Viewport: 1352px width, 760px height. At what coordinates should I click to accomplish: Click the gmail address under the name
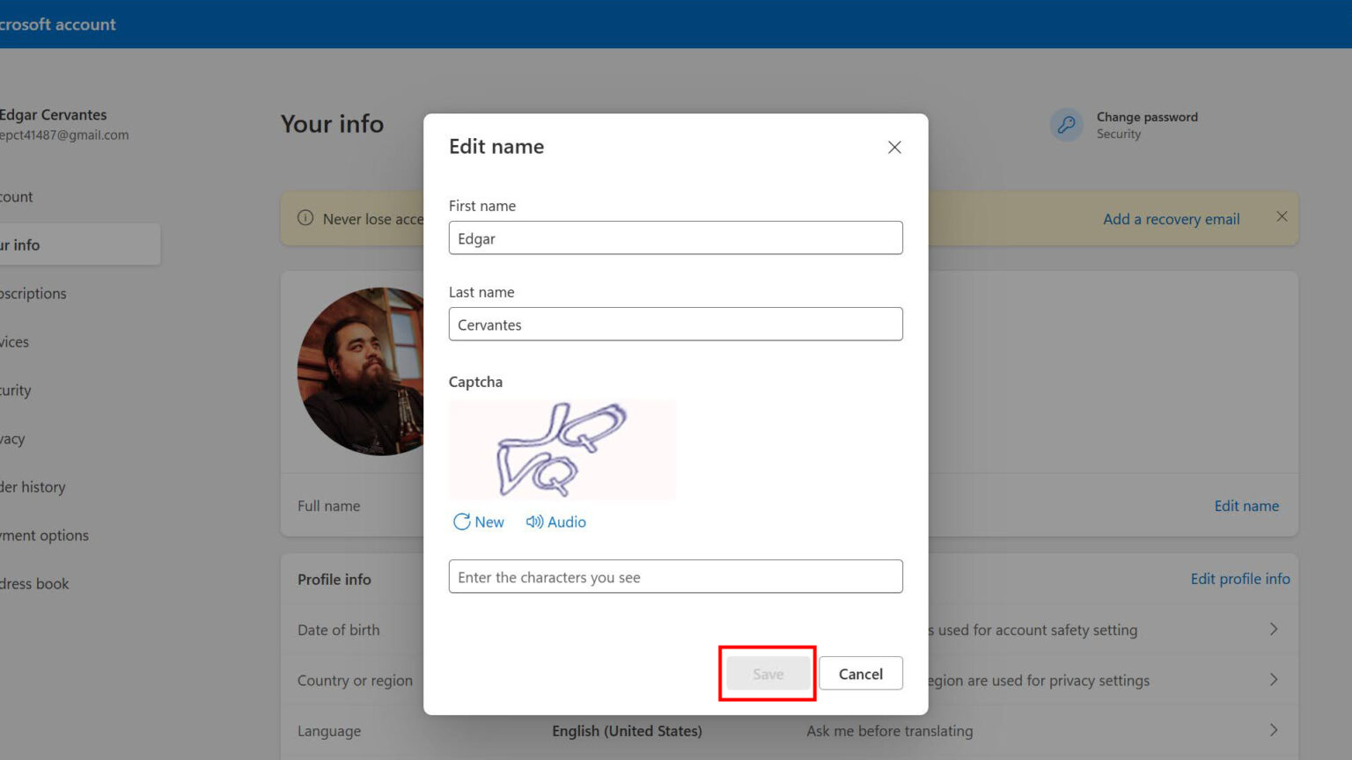(x=64, y=135)
